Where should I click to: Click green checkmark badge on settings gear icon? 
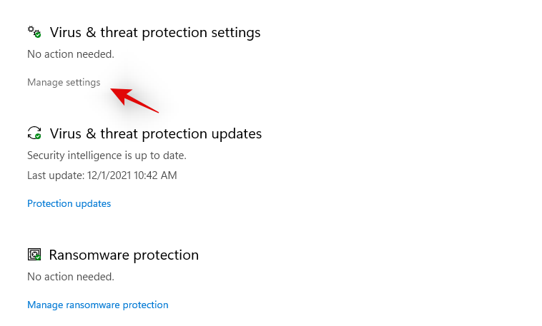click(x=38, y=35)
